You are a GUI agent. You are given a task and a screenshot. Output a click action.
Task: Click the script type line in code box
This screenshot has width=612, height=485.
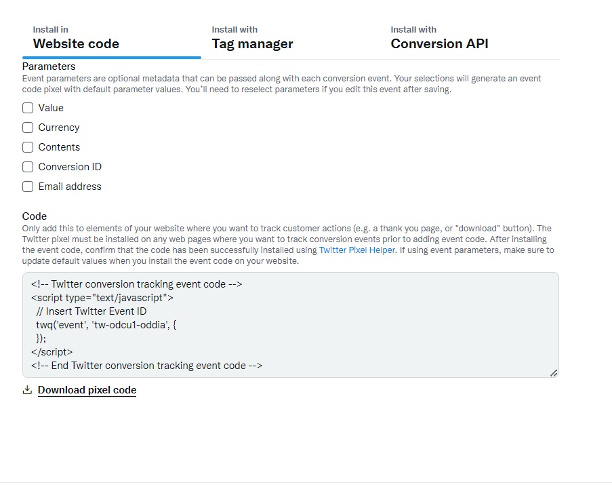click(x=102, y=298)
